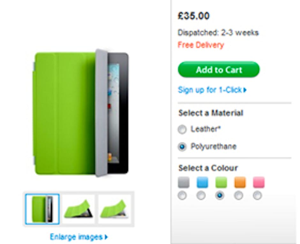Click the green colour swatch
This screenshot has height=244, width=300.
tap(221, 182)
